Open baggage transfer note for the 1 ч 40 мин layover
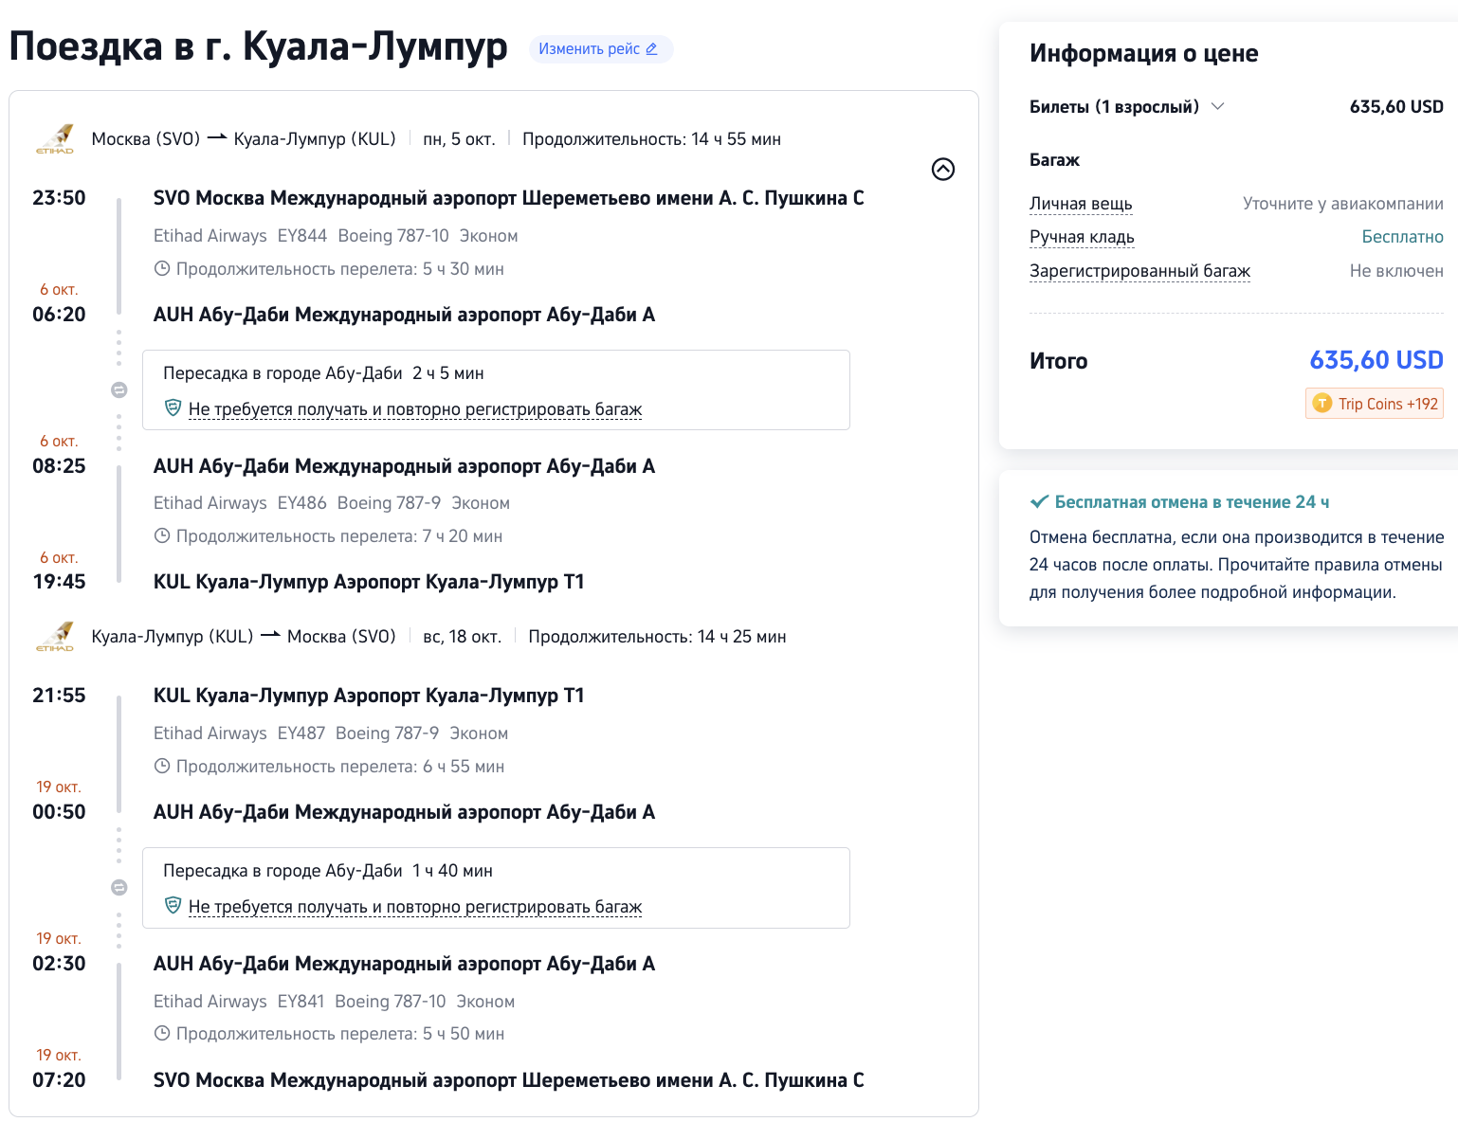 415,907
